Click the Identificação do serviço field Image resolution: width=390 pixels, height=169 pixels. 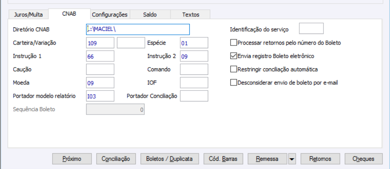pyautogui.click(x=311, y=29)
